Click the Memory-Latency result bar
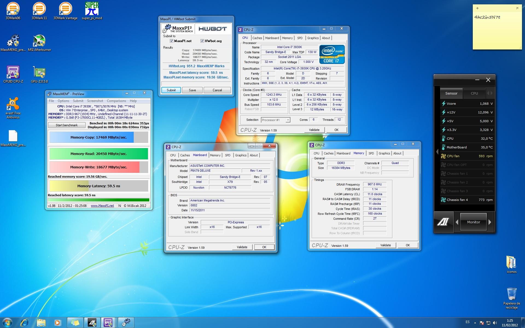 (99, 186)
